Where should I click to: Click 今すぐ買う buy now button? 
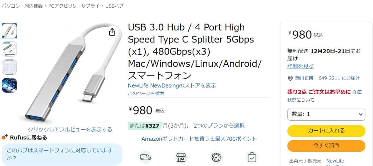(326, 146)
